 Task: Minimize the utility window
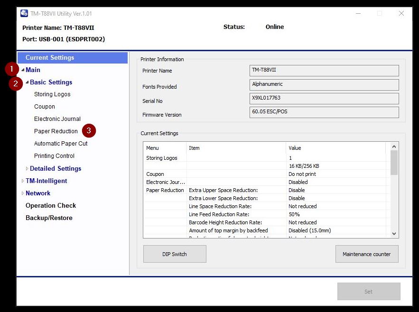pyautogui.click(x=358, y=13)
